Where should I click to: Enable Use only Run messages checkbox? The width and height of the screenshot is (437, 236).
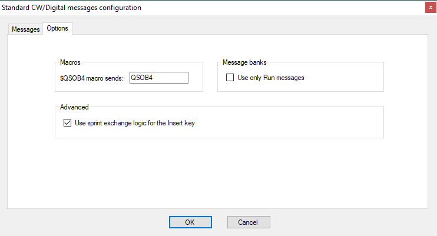230,78
